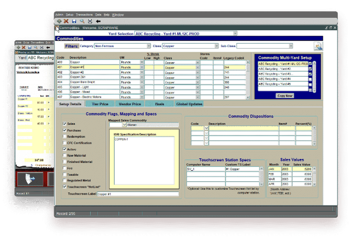Open first Commodity Dispositions code dropdown

[206, 128]
